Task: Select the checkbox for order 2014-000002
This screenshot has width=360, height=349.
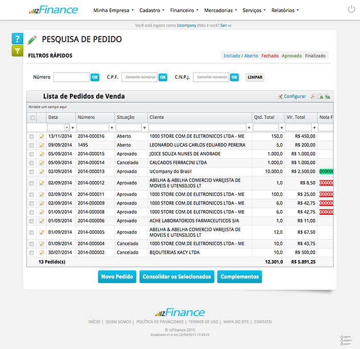Action: pos(32,253)
